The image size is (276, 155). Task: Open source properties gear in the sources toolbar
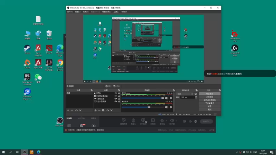point(103,110)
